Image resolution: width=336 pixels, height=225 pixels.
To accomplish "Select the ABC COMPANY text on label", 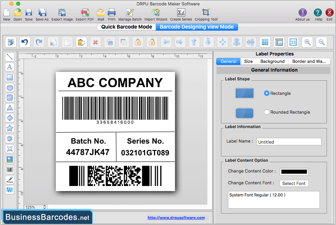I will (x=115, y=83).
